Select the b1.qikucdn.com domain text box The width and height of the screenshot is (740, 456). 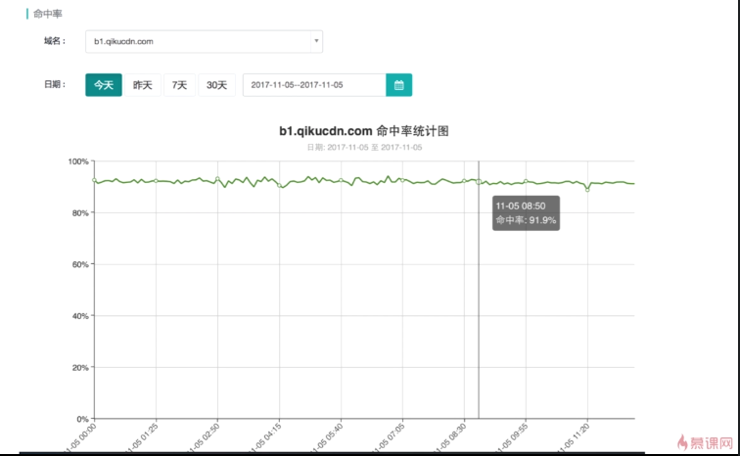click(x=204, y=41)
